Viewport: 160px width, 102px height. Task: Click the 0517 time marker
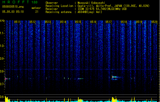pyautogui.click(x=109, y=22)
